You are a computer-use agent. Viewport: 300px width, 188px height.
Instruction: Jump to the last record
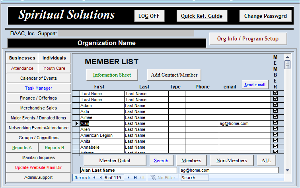coord(135,178)
